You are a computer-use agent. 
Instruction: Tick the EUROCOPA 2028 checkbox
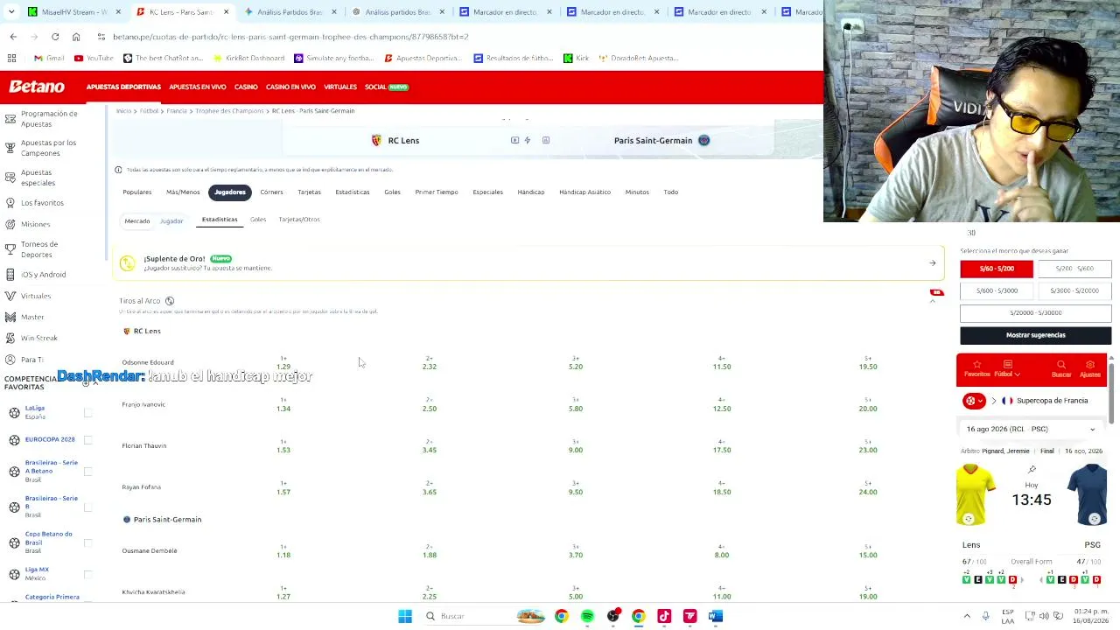pyautogui.click(x=87, y=439)
